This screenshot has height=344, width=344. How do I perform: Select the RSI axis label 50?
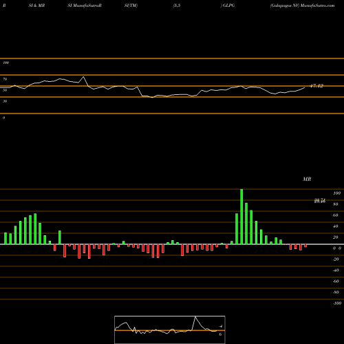[5, 90]
